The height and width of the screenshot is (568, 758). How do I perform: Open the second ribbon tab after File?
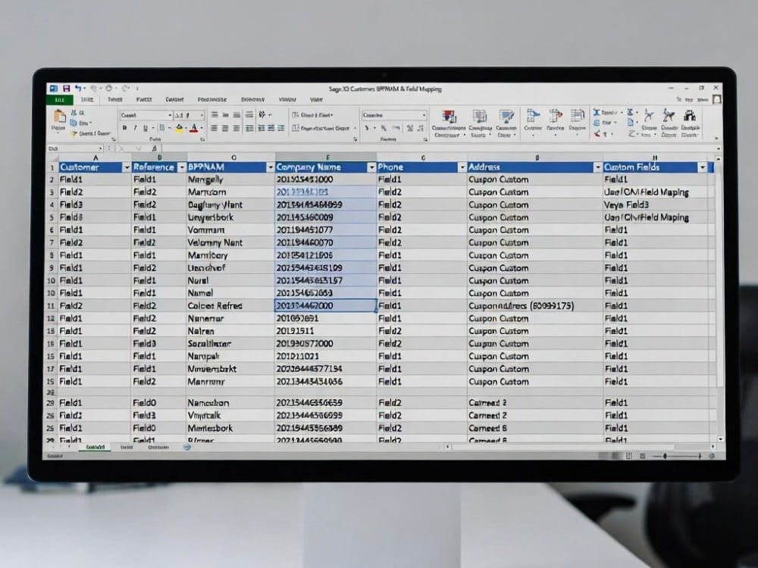click(x=115, y=99)
